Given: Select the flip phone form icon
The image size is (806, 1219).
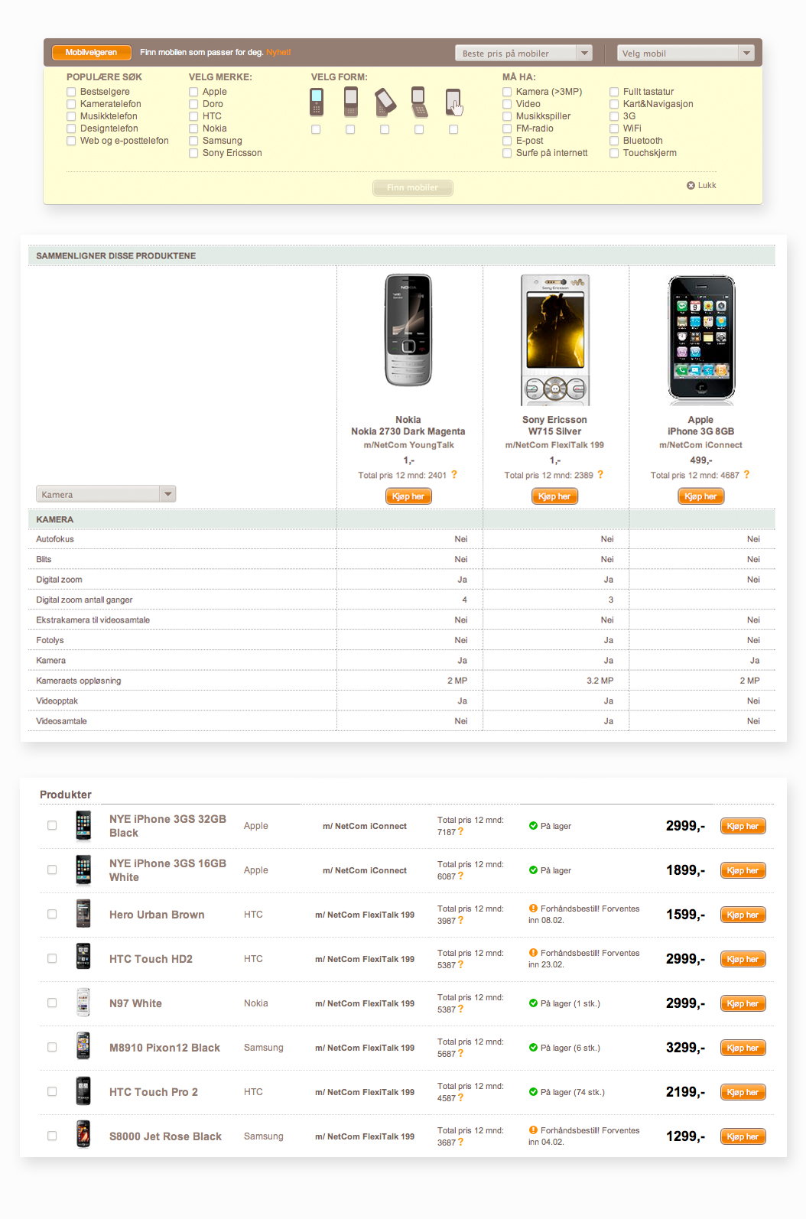Looking at the screenshot, I should pyautogui.click(x=418, y=102).
